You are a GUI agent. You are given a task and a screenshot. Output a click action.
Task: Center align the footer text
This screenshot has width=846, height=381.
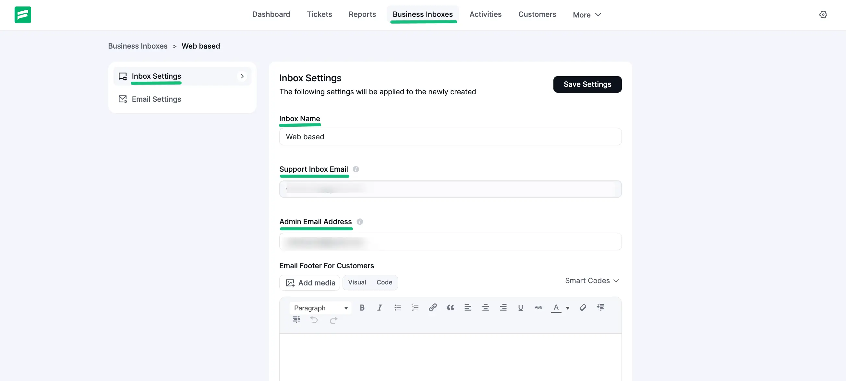[485, 307]
